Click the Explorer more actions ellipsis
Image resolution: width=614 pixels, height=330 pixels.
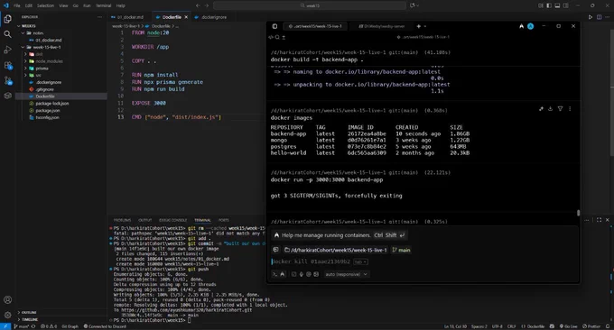pos(100,17)
